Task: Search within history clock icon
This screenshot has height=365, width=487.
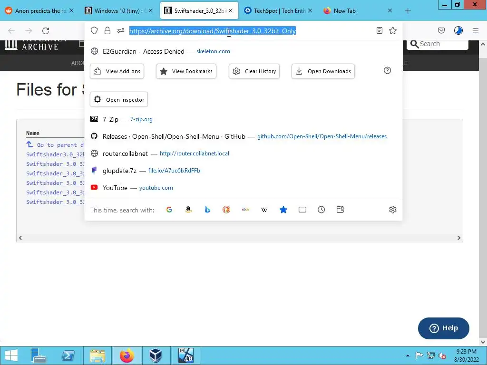Action: point(321,210)
